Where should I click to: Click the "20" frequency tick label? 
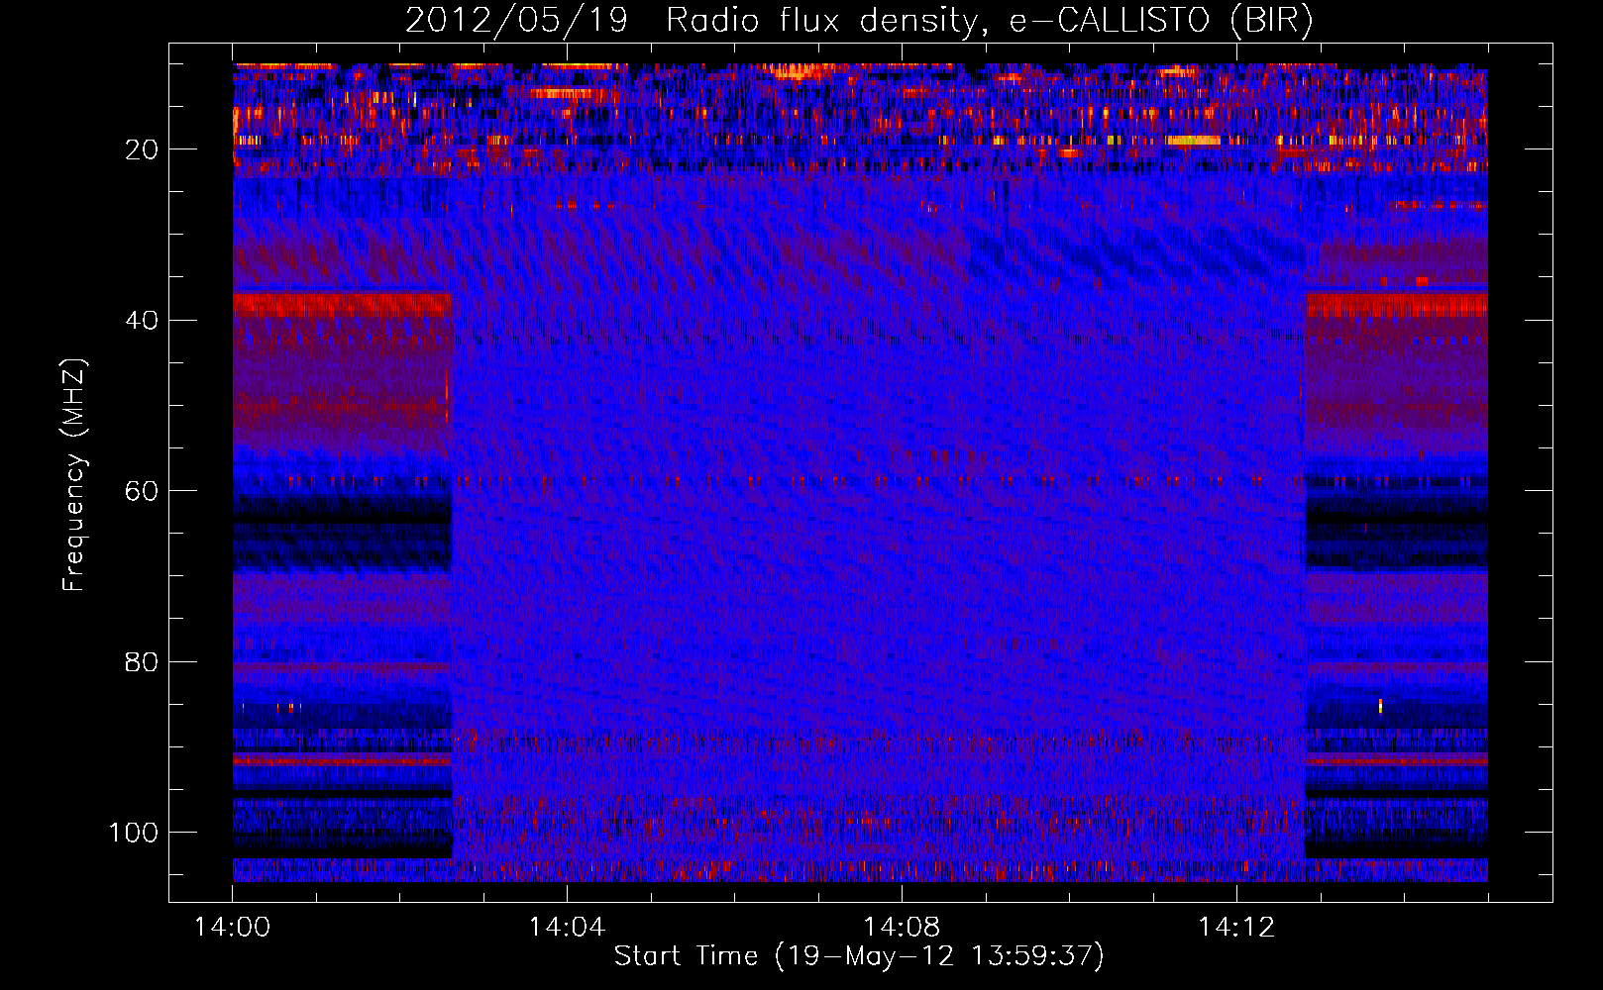[142, 149]
